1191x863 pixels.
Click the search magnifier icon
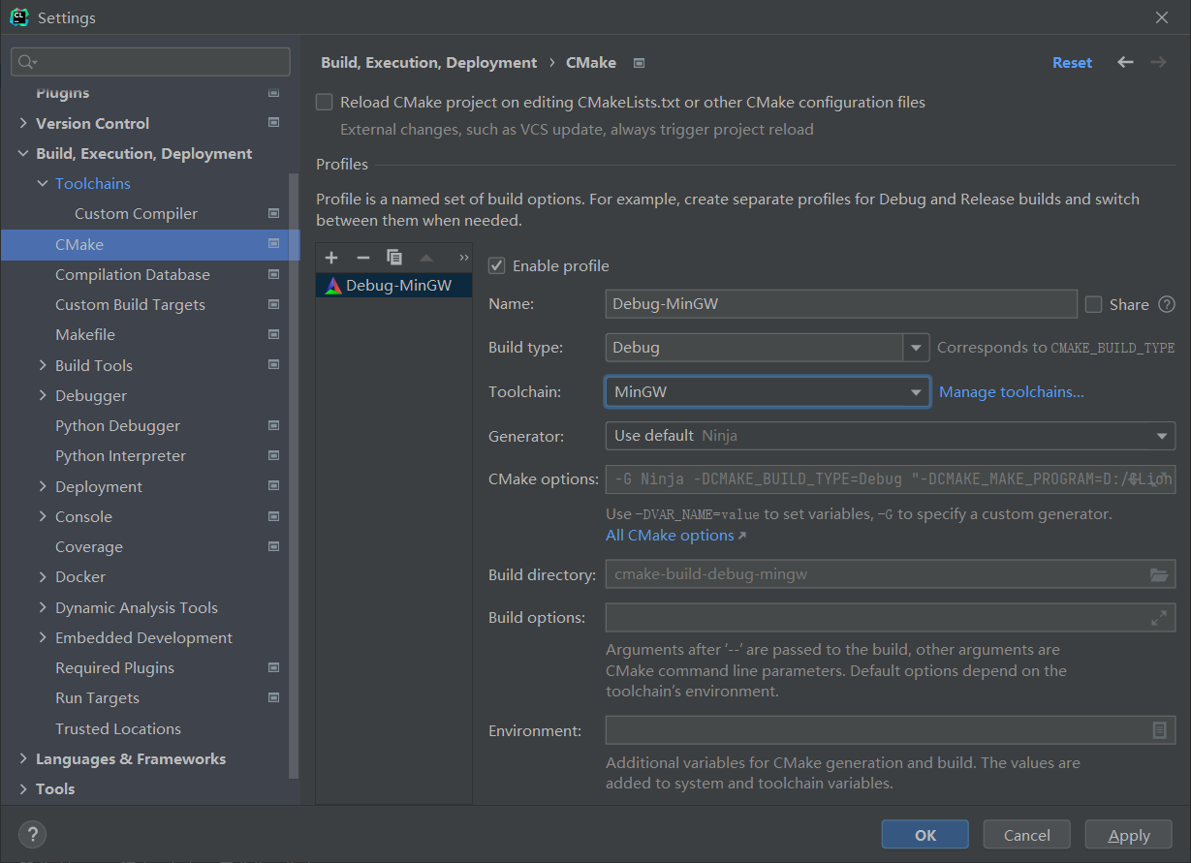[26, 62]
